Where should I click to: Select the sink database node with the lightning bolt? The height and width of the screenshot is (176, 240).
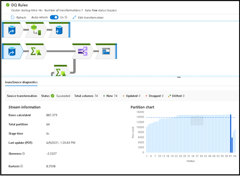click(59, 30)
